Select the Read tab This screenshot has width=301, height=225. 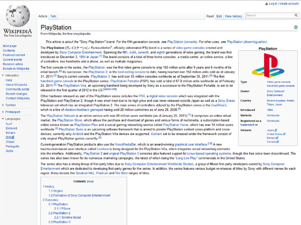click(210, 16)
